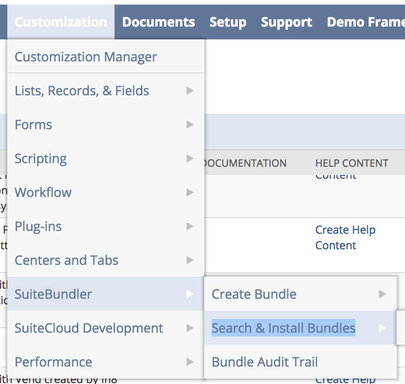The width and height of the screenshot is (405, 384).
Task: Expand the SuiteCloud Development submenu arrow
Action: point(190,328)
